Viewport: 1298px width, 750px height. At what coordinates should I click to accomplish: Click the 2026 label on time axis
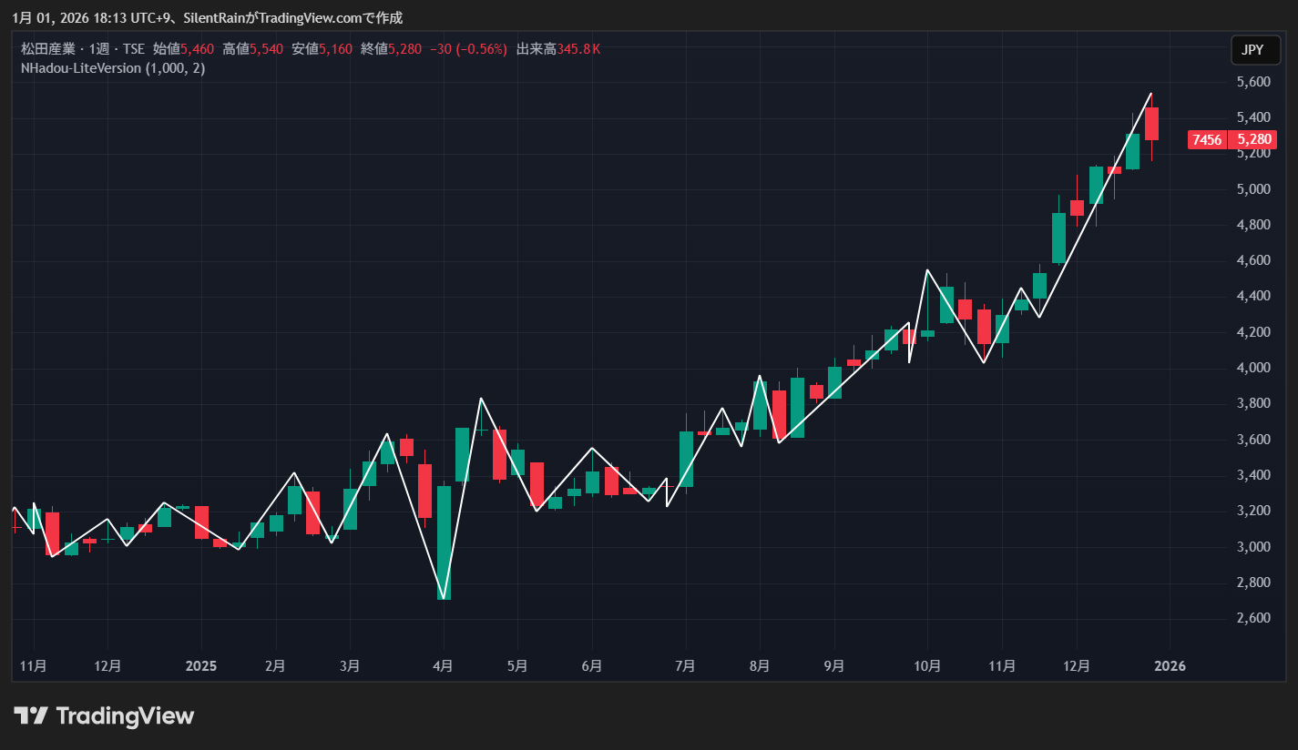1170,666
